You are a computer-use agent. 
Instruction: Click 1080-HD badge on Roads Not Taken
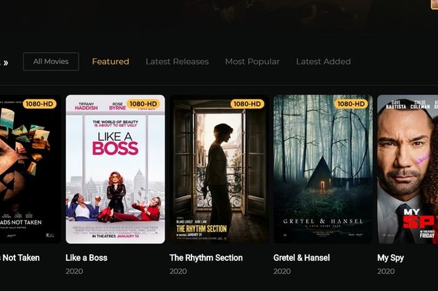(39, 104)
